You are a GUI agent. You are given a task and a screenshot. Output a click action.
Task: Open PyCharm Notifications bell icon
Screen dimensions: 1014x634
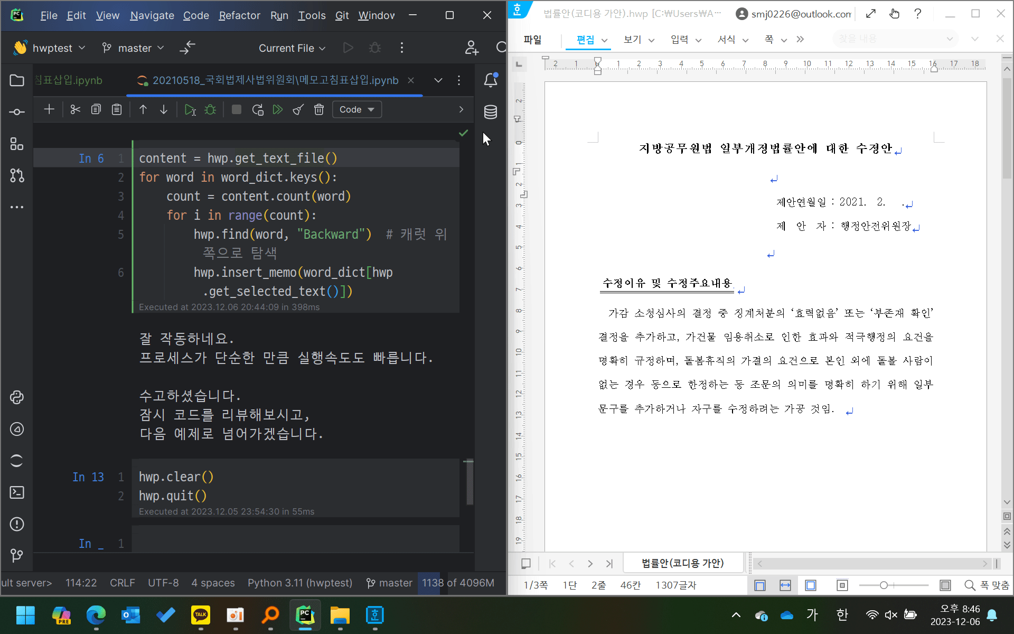490,80
